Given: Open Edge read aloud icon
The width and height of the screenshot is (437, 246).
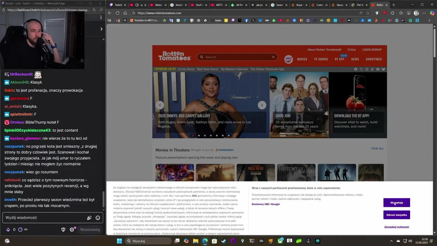Looking at the screenshot, I should click(361, 13).
